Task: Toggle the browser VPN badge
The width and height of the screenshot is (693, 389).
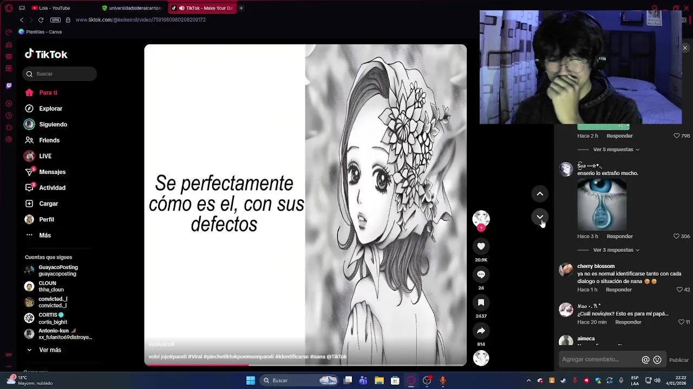Action: click(55, 20)
